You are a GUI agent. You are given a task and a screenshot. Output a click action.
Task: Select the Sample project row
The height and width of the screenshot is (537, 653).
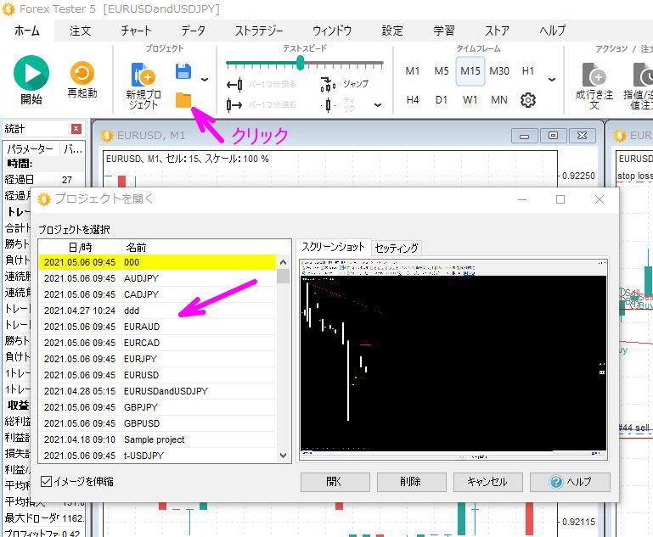[157, 439]
